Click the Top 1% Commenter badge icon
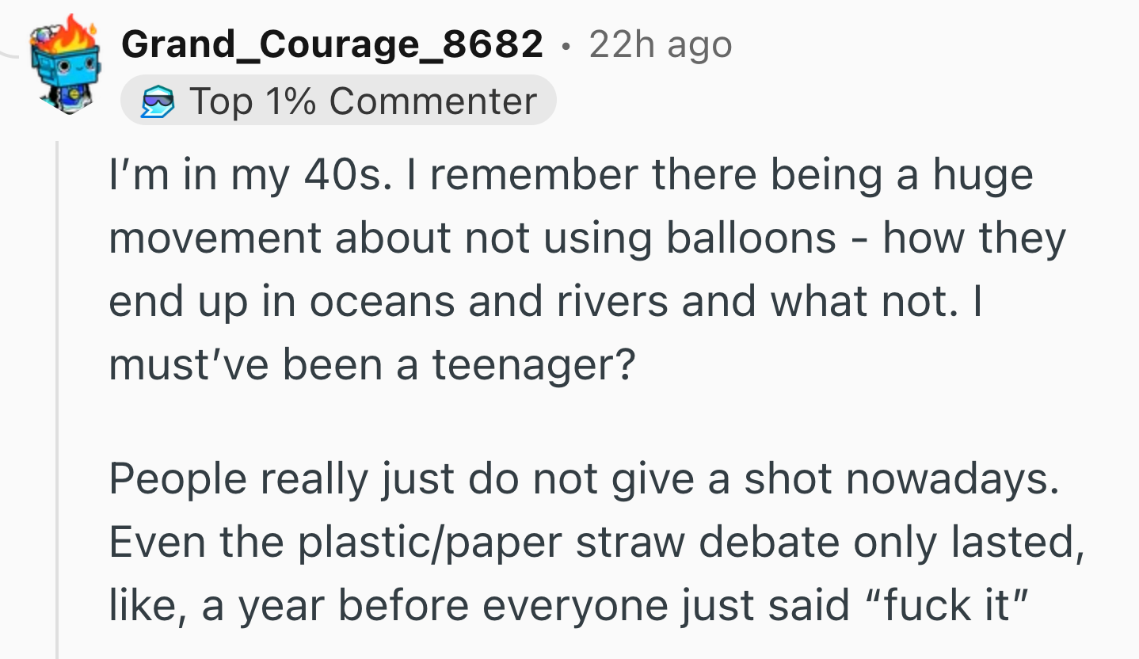1139x659 pixels. (157, 102)
